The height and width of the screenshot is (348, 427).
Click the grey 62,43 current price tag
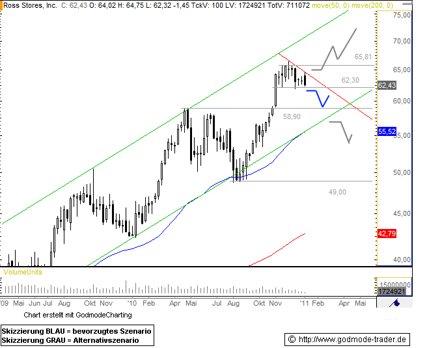pos(387,85)
